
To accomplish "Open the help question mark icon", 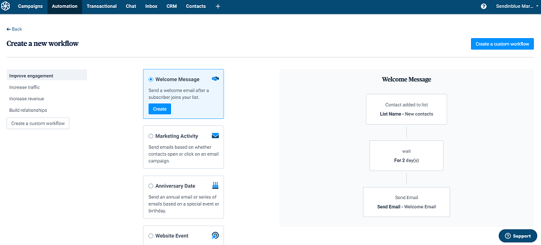I will 484,6.
